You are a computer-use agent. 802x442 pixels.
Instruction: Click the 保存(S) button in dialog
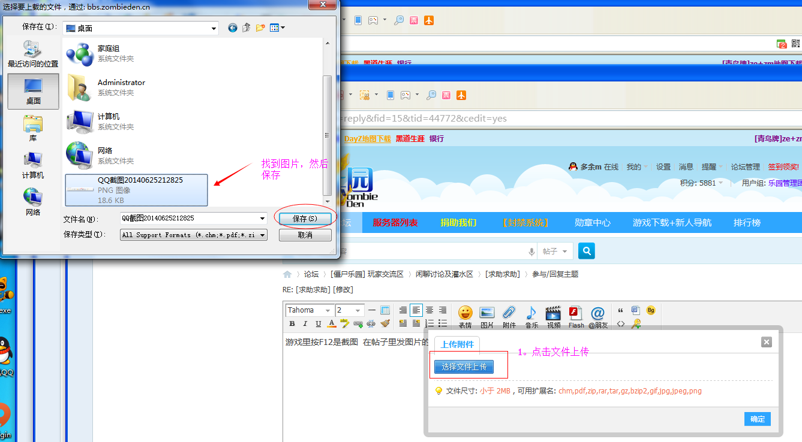(305, 219)
